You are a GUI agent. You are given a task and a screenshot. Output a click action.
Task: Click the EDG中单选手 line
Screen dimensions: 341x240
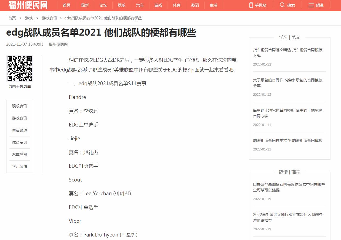pyautogui.click(x=83, y=207)
